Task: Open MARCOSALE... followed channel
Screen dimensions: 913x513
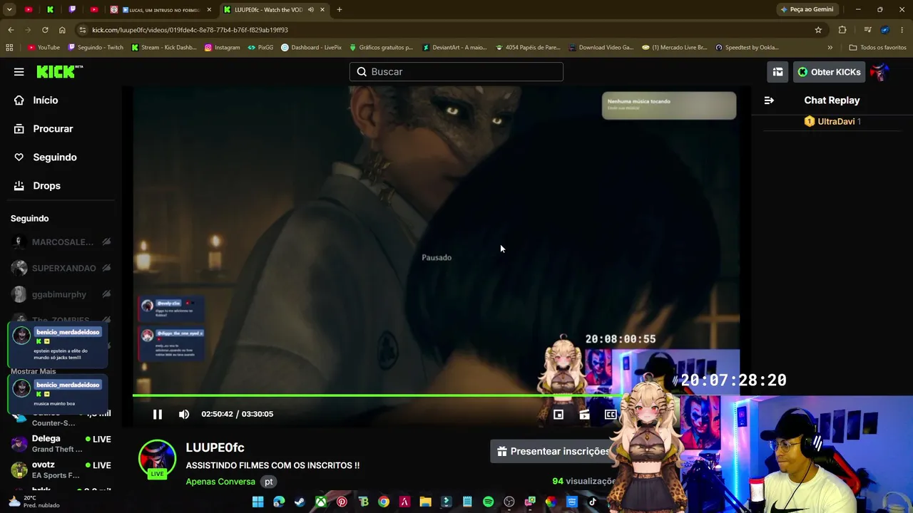Action: [x=61, y=242]
